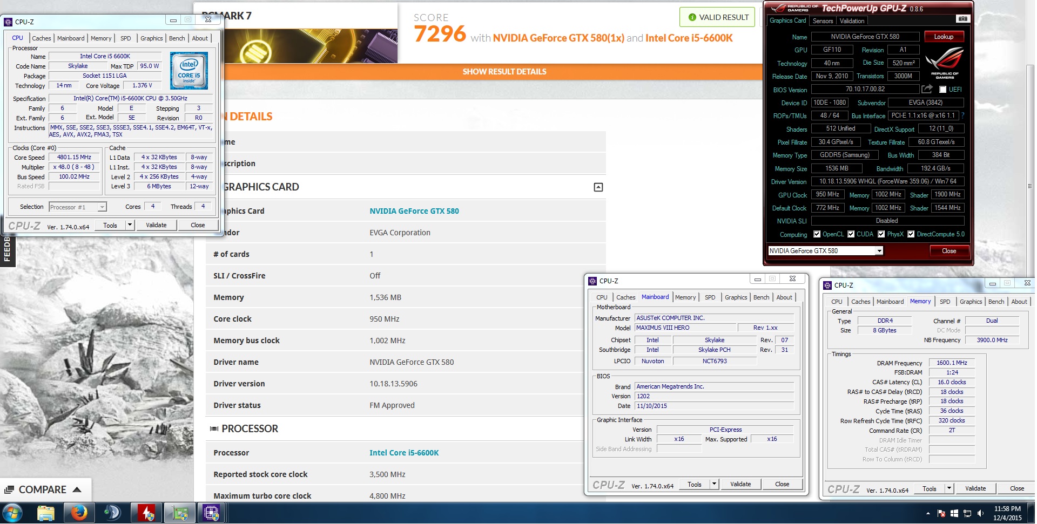Image resolution: width=1037 pixels, height=524 pixels.
Task: Open Tools dropdown arrow in CPU-Z Memory window
Action: pos(949,488)
